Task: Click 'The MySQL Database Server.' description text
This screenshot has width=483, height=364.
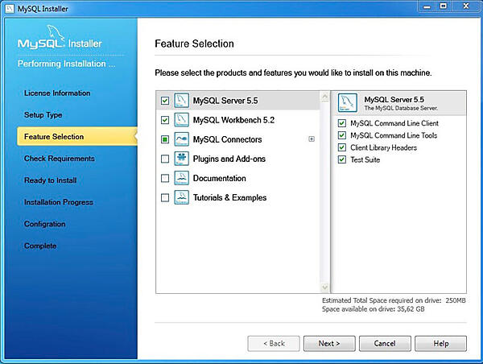Action: pyautogui.click(x=401, y=108)
